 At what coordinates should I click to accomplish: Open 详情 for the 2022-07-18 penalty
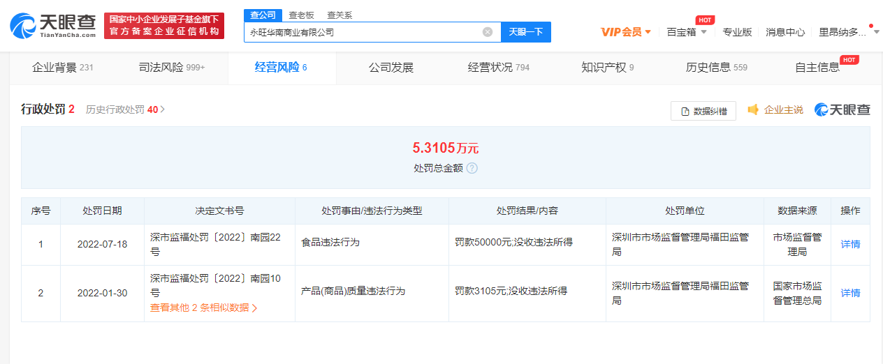[850, 245]
